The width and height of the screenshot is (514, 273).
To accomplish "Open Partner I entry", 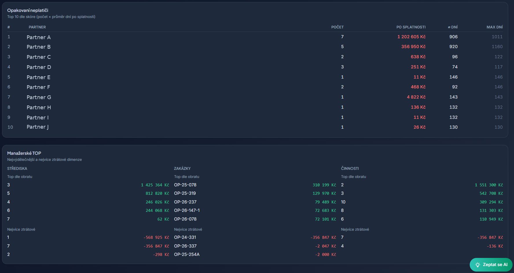I will click(x=38, y=117).
